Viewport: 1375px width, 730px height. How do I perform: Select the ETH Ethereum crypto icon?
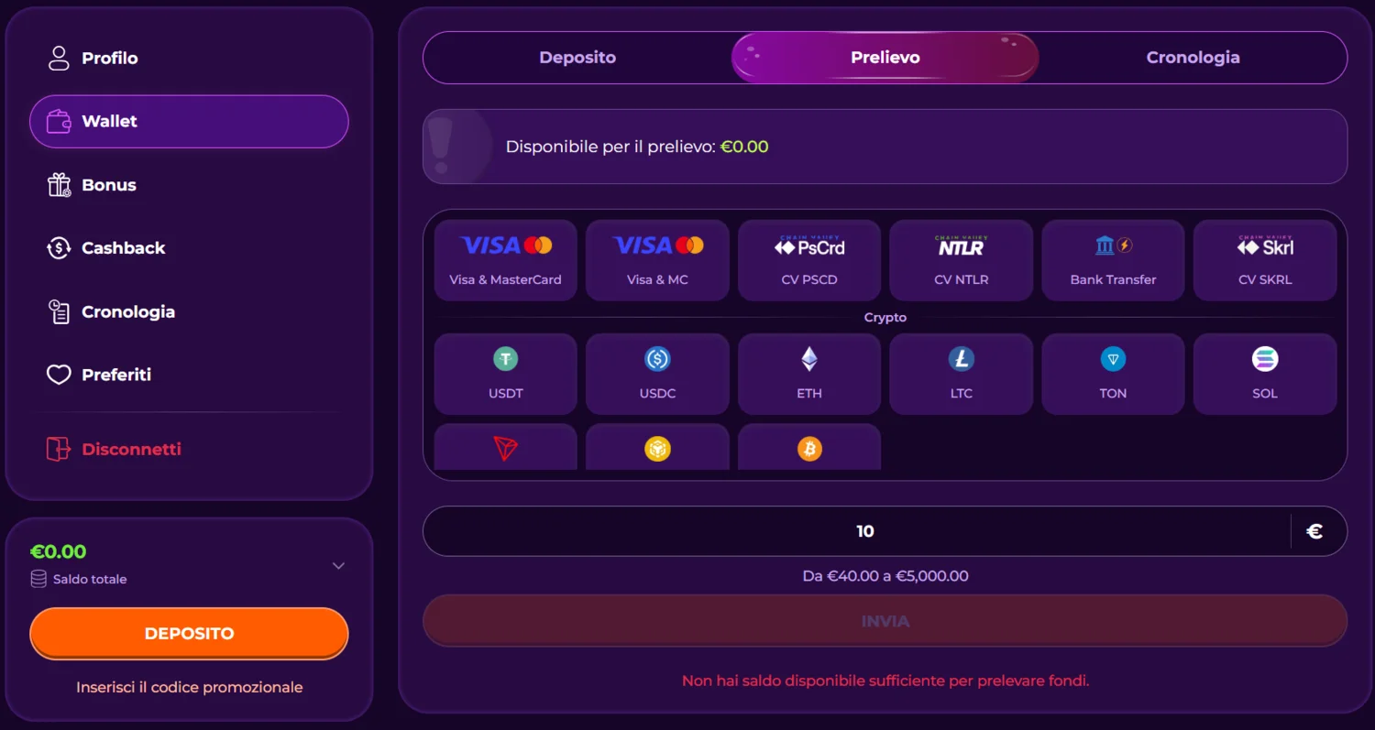[808, 359]
